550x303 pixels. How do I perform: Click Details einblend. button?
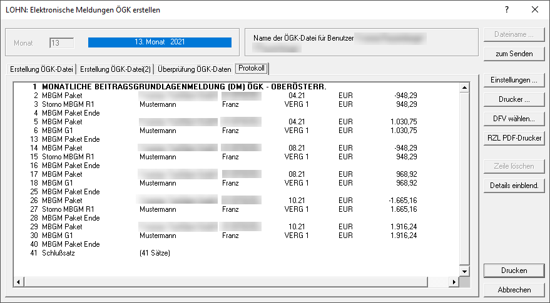(x=514, y=186)
